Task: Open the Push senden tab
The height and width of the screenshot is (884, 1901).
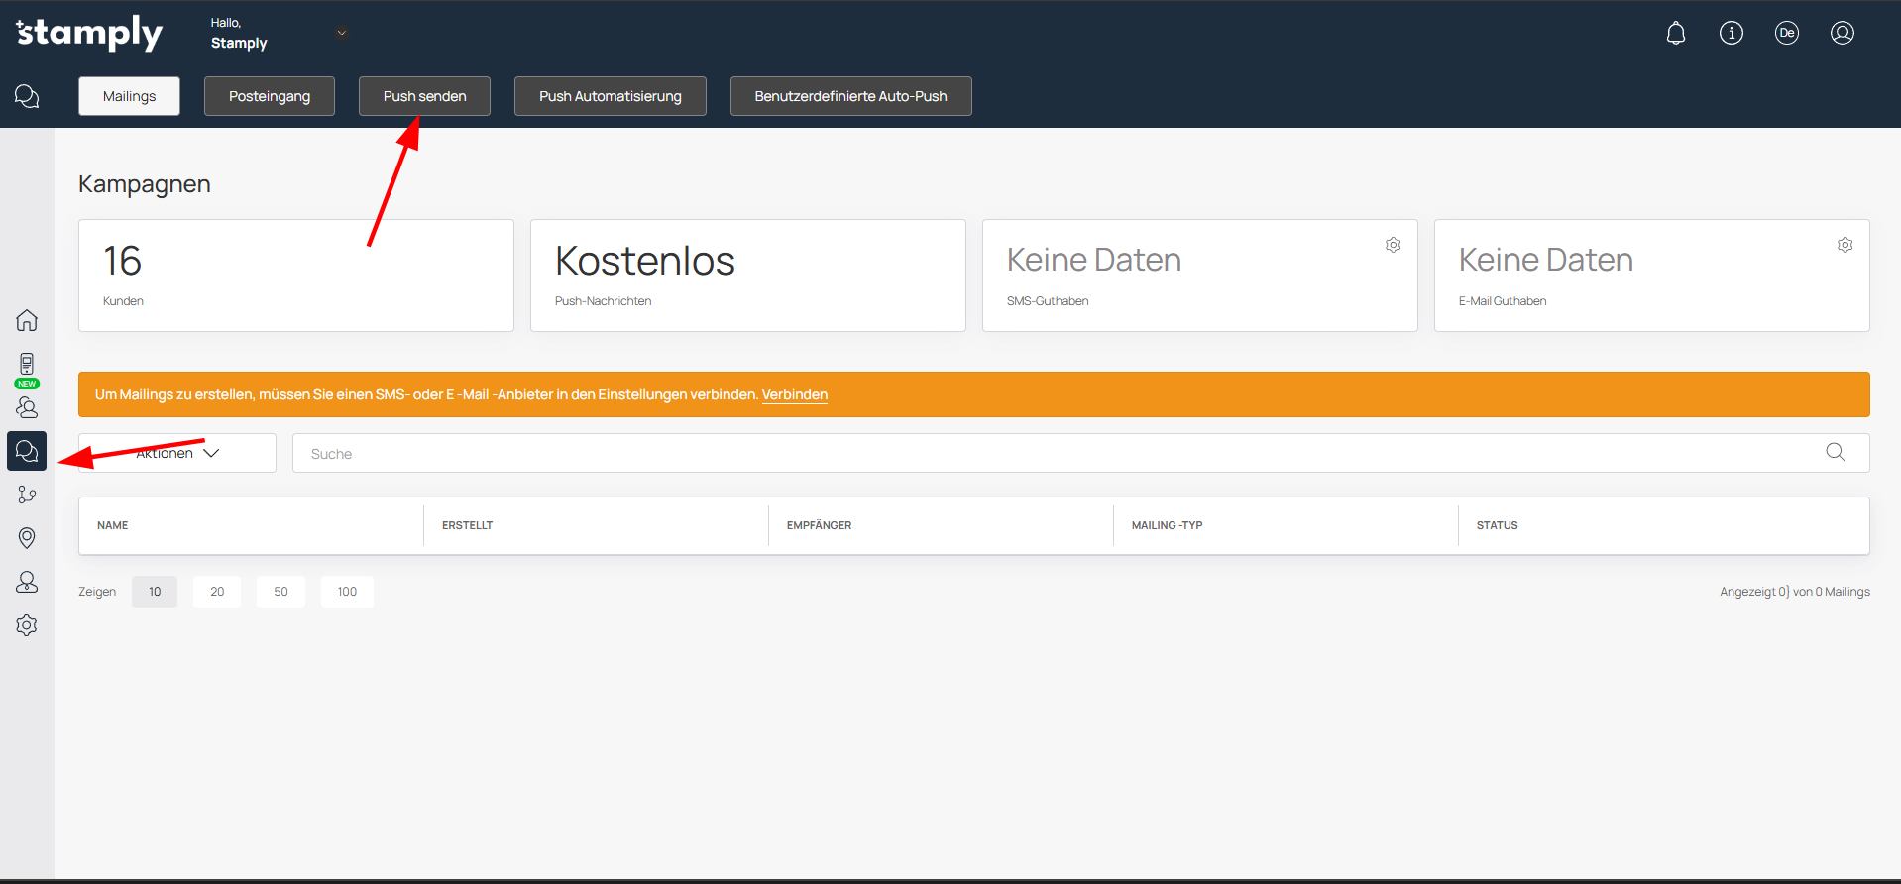Action: point(424,96)
